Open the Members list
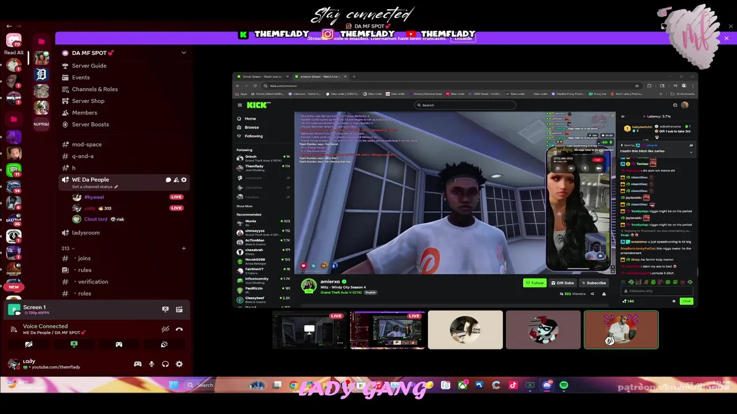This screenshot has height=414, width=737. (84, 113)
